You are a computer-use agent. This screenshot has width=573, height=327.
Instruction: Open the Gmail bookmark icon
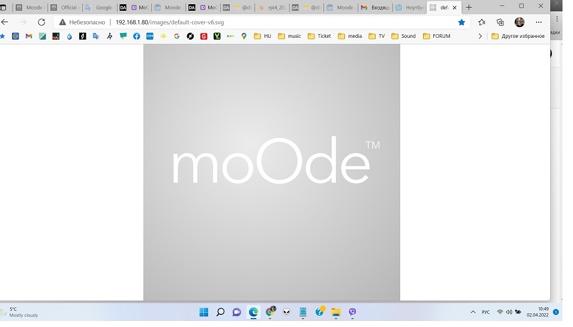[29, 36]
